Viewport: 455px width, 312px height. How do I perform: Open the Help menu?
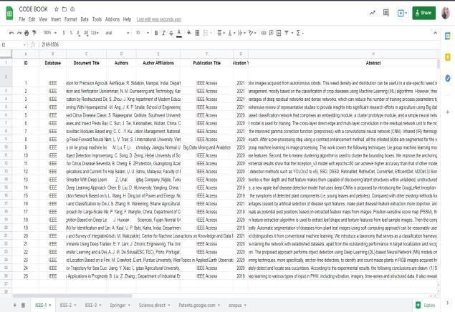[127, 19]
